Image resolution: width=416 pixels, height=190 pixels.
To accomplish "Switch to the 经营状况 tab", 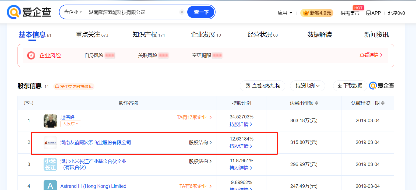I will point(263,35).
